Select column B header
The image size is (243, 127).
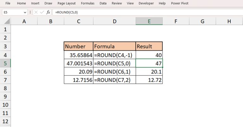(x=51, y=21)
